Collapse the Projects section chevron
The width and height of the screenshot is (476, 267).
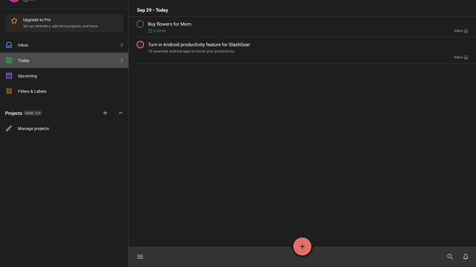click(120, 113)
